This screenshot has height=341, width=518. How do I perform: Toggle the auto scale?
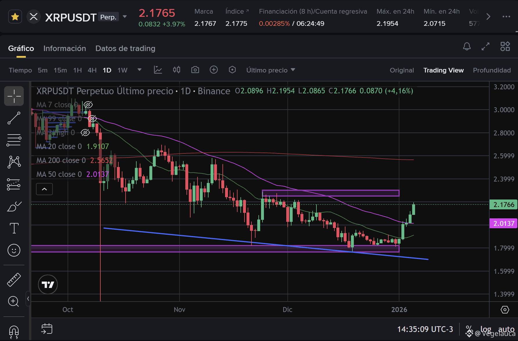click(506, 329)
